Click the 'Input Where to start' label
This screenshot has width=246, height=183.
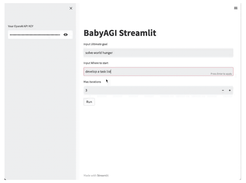click(x=96, y=63)
